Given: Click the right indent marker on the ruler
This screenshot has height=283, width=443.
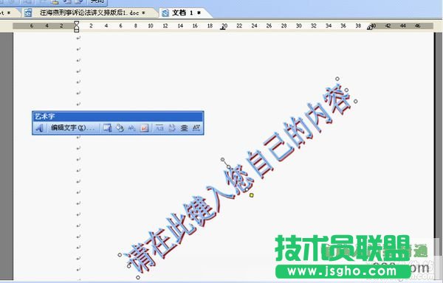Looking at the screenshot, I should (x=370, y=27).
